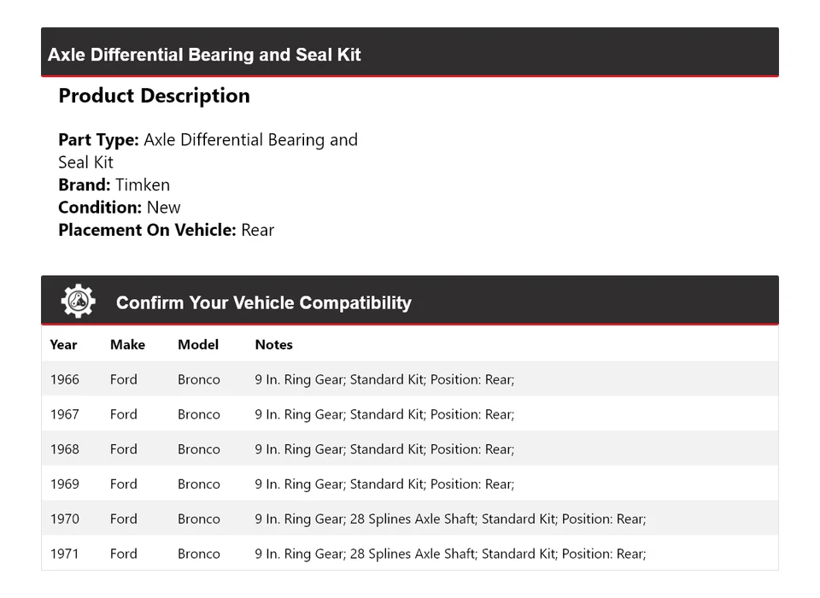
Task: Click the Year column header
Action: 63,345
